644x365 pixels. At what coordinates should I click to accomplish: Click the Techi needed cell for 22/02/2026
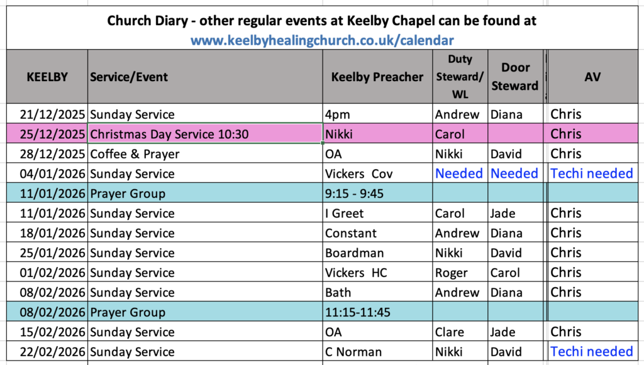pos(592,351)
